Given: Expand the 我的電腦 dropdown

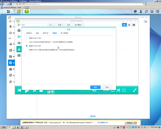Looking at the screenshot, I should [x=79, y=25].
